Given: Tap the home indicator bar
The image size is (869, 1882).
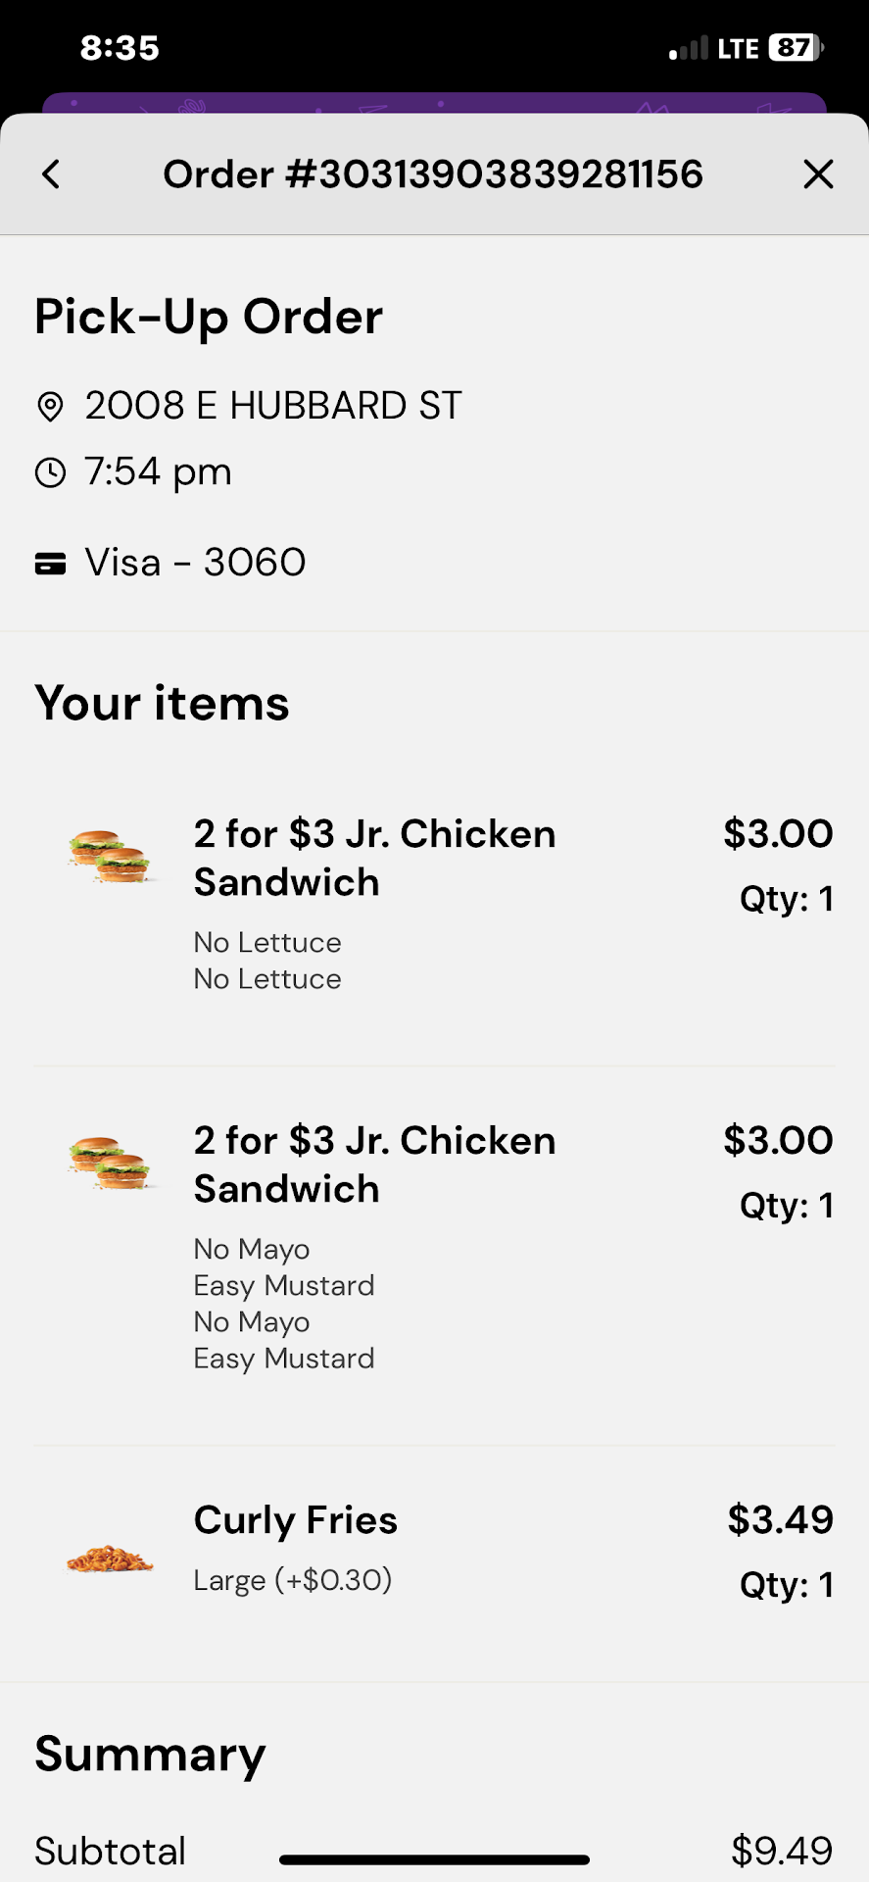Looking at the screenshot, I should (x=434, y=1859).
